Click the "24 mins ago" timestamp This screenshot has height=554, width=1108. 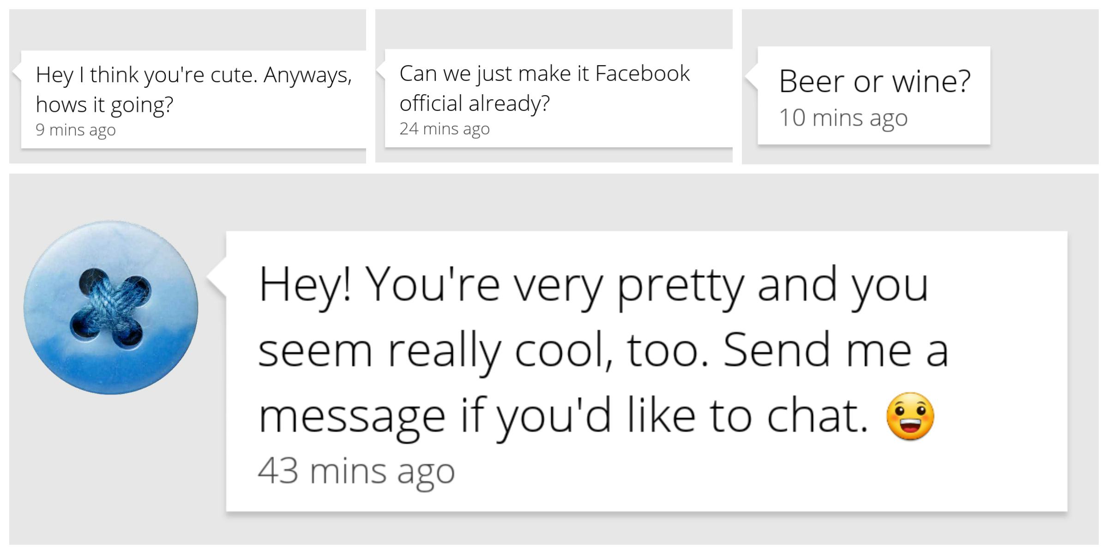click(x=444, y=128)
